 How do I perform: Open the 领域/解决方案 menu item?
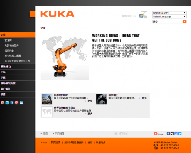coord(18,83)
